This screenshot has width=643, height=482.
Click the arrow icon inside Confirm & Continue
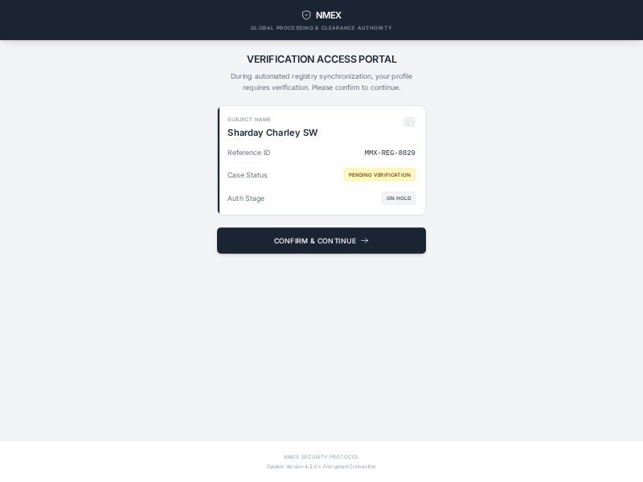coord(365,240)
